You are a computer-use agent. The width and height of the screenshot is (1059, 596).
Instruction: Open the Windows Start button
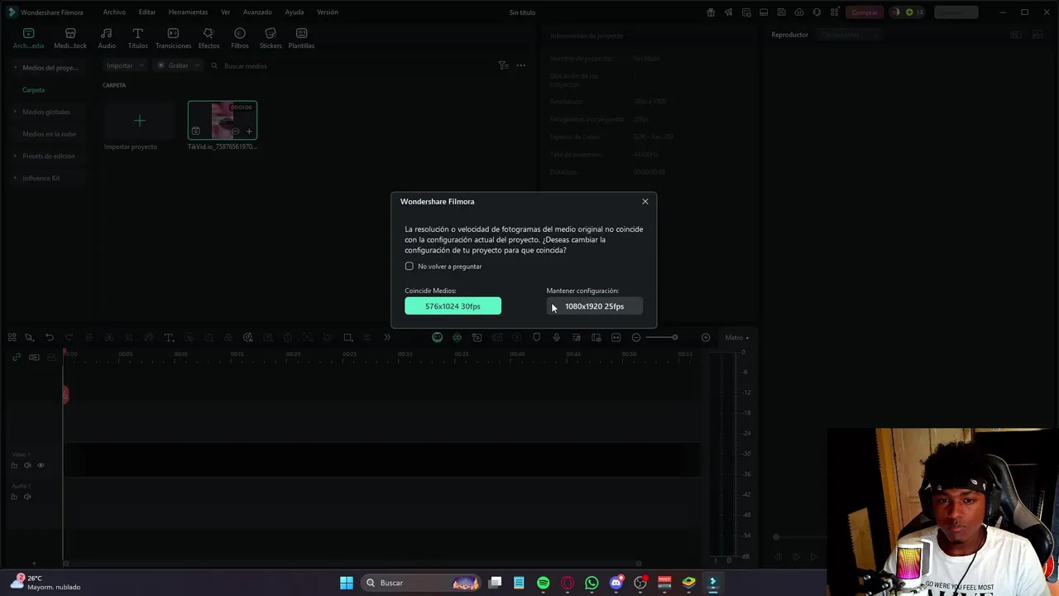(347, 583)
